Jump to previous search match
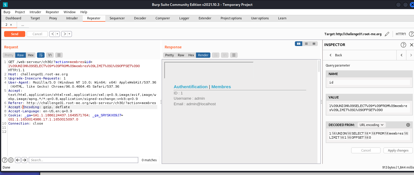 tap(18, 160)
